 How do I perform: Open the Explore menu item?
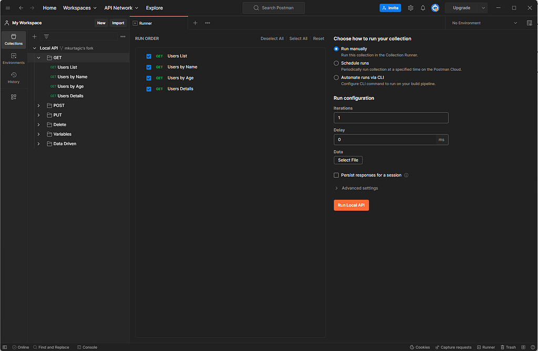154,8
